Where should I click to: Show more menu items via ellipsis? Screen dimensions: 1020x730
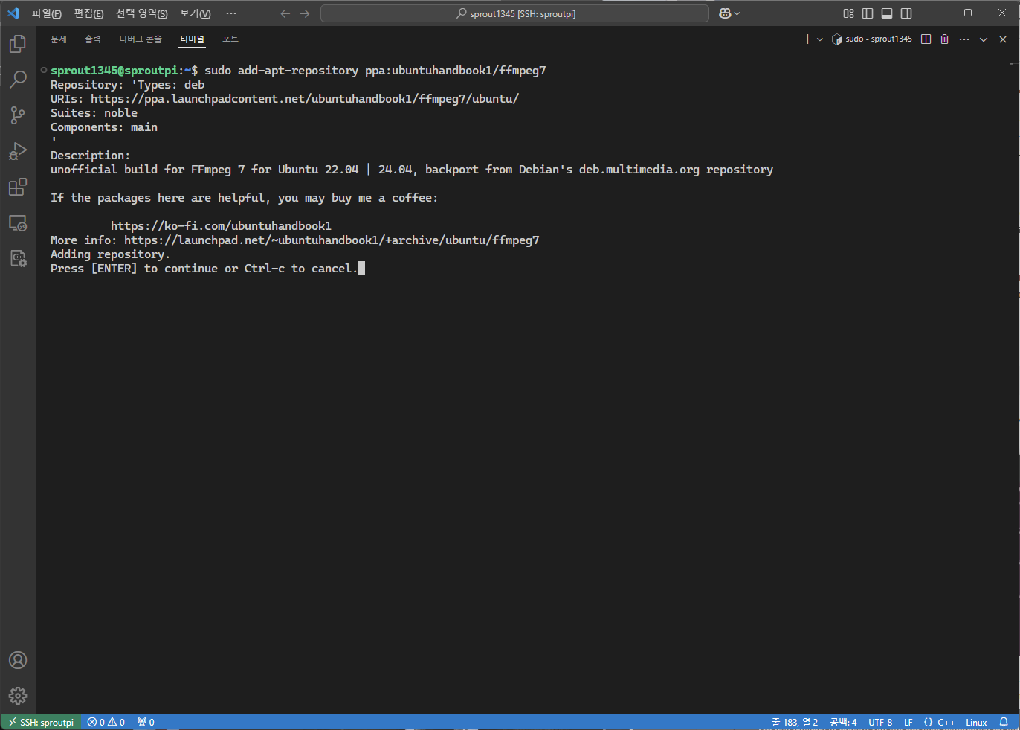click(231, 13)
